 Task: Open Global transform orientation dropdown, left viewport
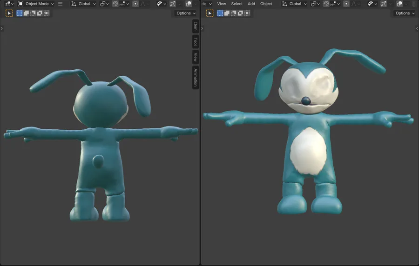(83, 4)
